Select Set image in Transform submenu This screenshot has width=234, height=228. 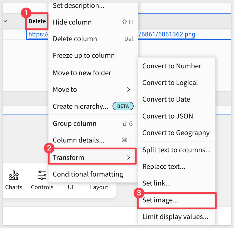pyautogui.click(x=160, y=200)
